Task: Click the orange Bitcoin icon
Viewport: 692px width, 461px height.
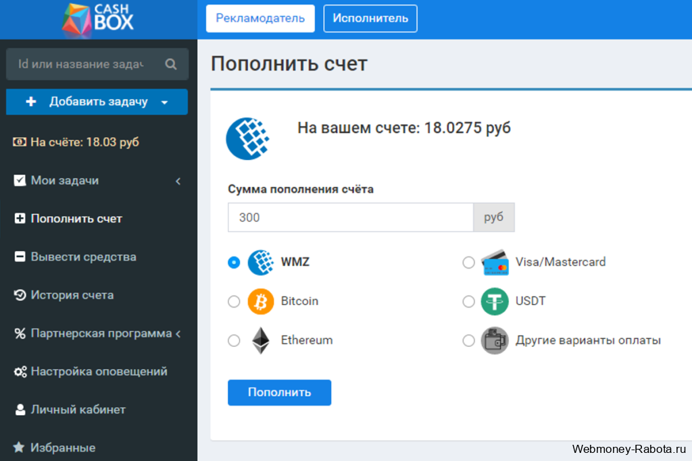Action: click(x=261, y=302)
